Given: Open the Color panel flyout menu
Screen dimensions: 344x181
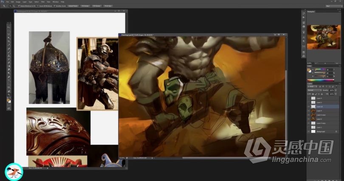Looking at the screenshot, I should click(x=340, y=66).
